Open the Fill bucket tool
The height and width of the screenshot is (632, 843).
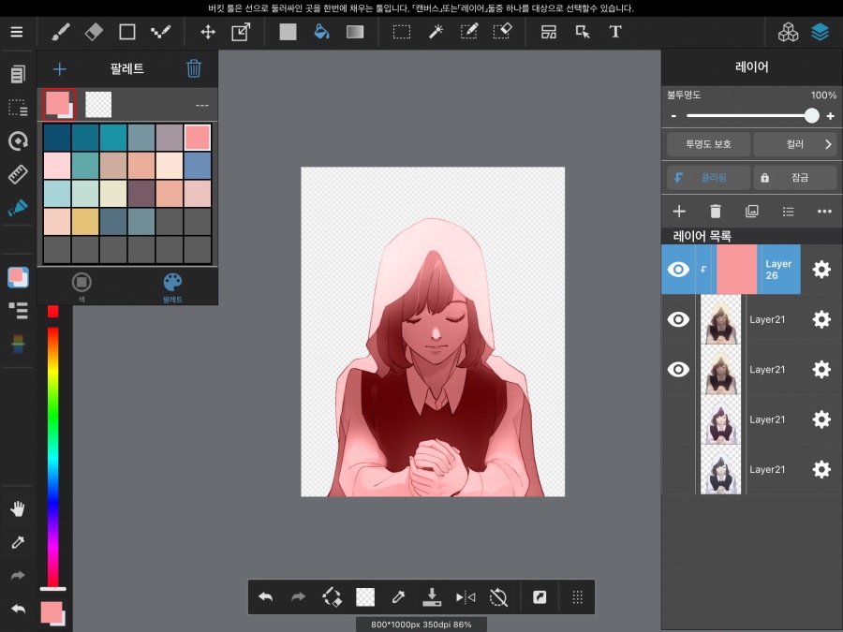pyautogui.click(x=321, y=31)
